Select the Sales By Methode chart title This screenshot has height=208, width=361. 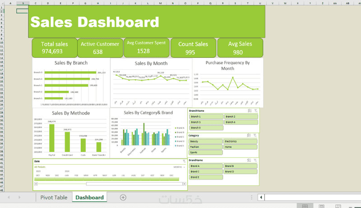pyautogui.click(x=71, y=113)
